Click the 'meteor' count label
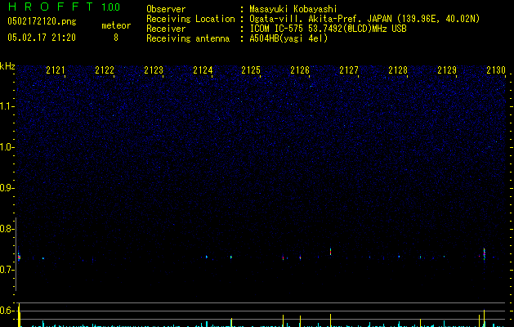This screenshot has width=514, height=327. 116,25
